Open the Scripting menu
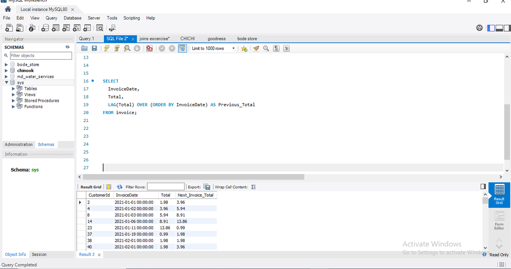Viewport: 511px width, 269px height. [x=132, y=18]
